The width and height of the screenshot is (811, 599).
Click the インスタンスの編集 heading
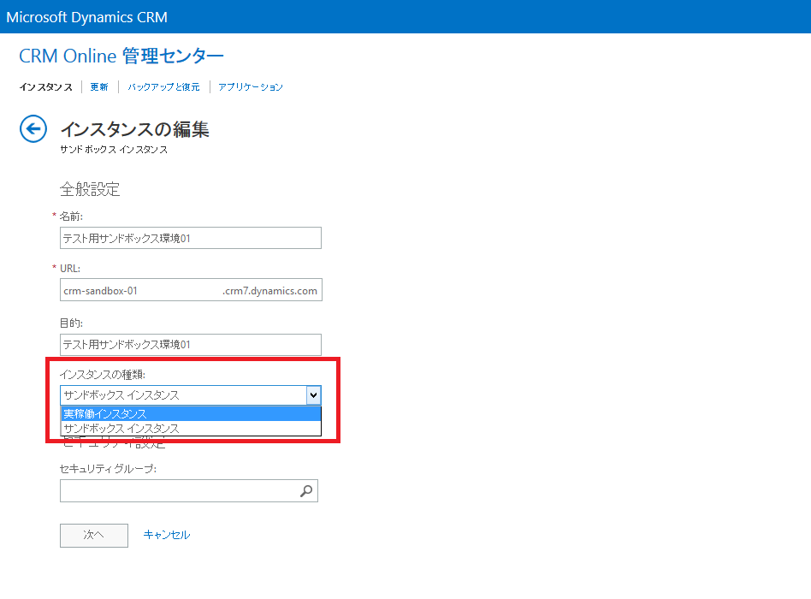tap(135, 129)
